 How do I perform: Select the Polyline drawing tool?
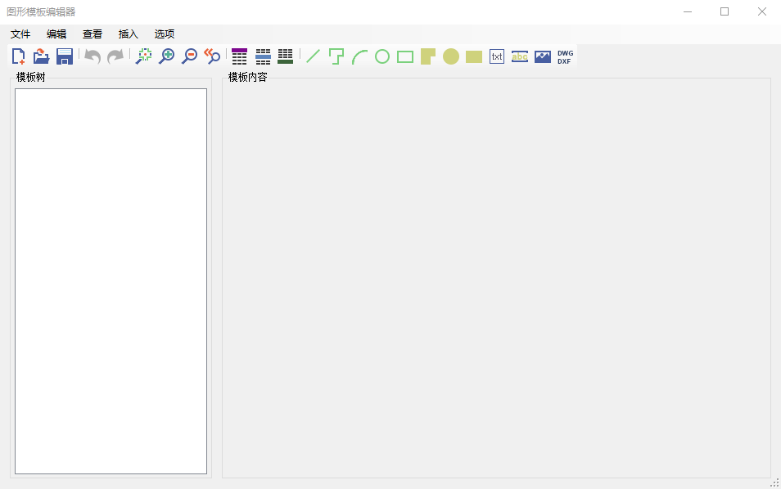tap(336, 56)
